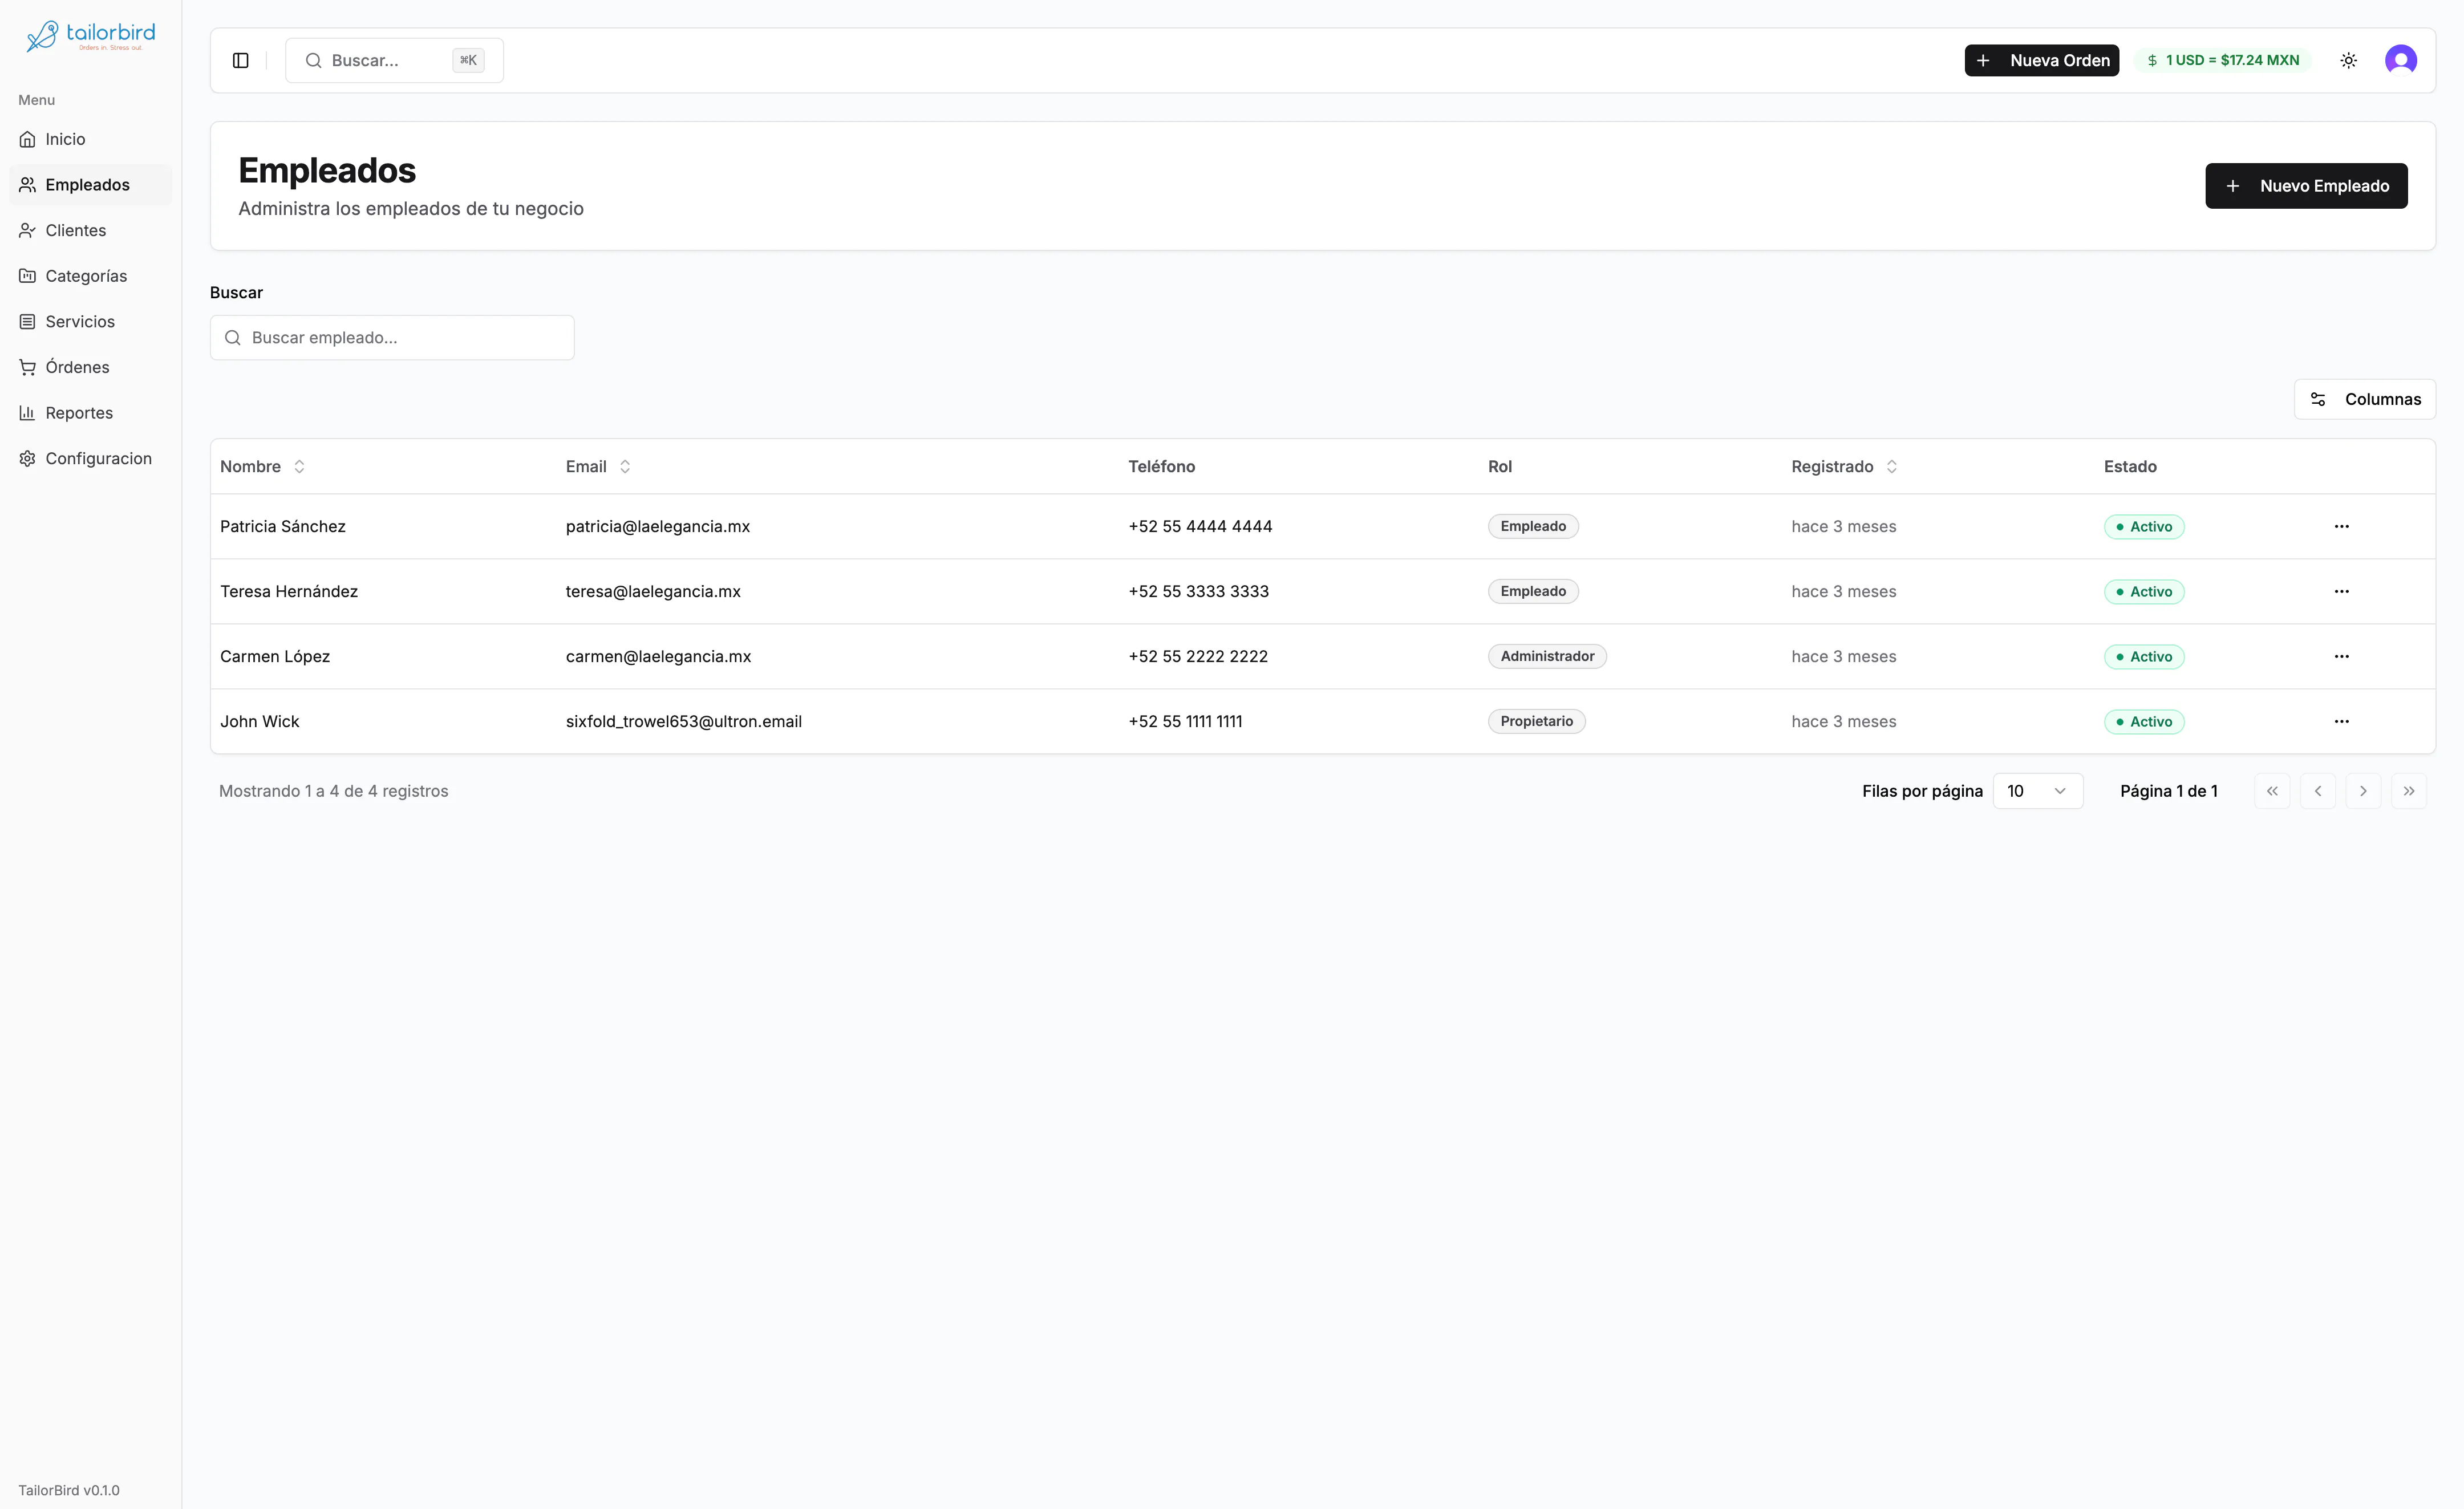Image resolution: width=2464 pixels, height=1509 pixels.
Task: Add a Nuevo Empleado
Action: [2306, 186]
